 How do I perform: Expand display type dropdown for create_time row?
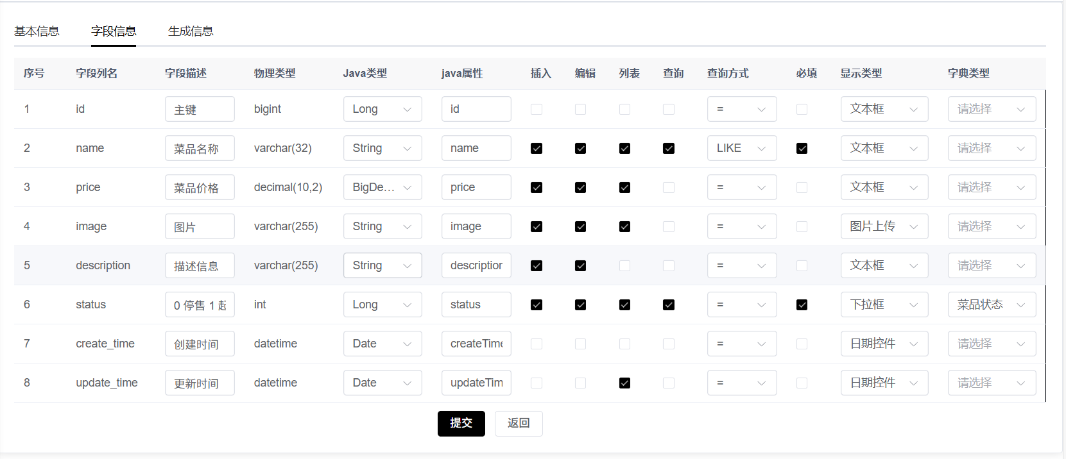click(x=884, y=344)
